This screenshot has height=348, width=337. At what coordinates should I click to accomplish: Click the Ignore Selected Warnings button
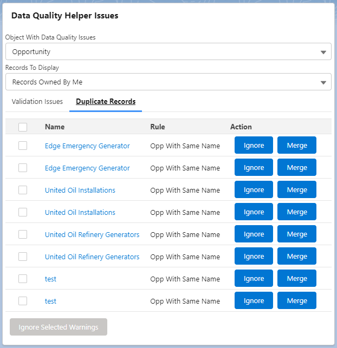[59, 327]
